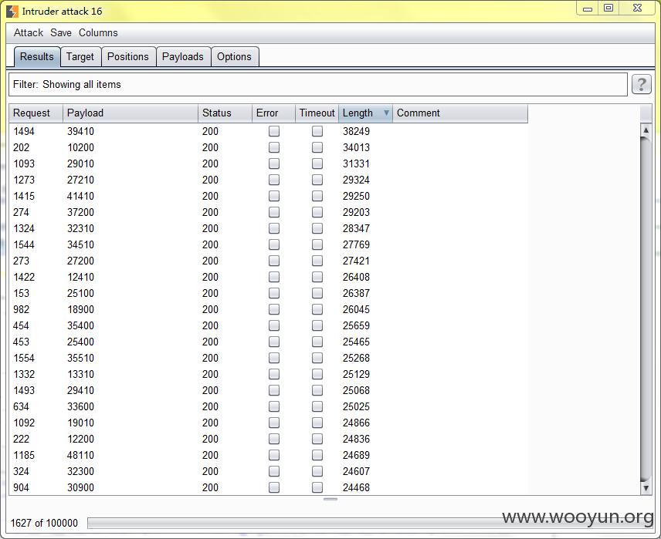This screenshot has height=539, width=661.
Task: Toggle Timeout checkbox for request 904
Action: [x=317, y=487]
